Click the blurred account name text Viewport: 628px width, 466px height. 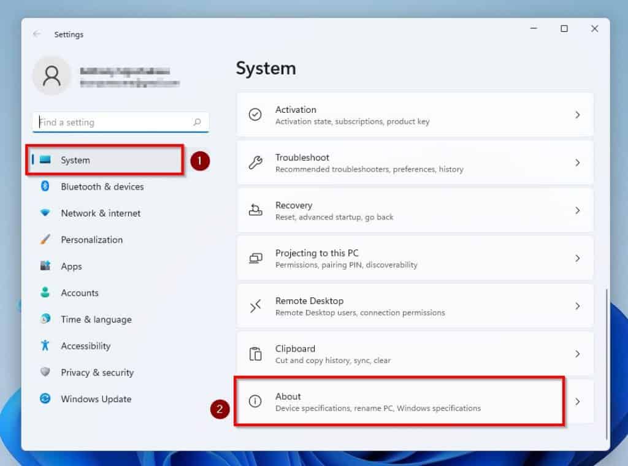[x=124, y=71]
